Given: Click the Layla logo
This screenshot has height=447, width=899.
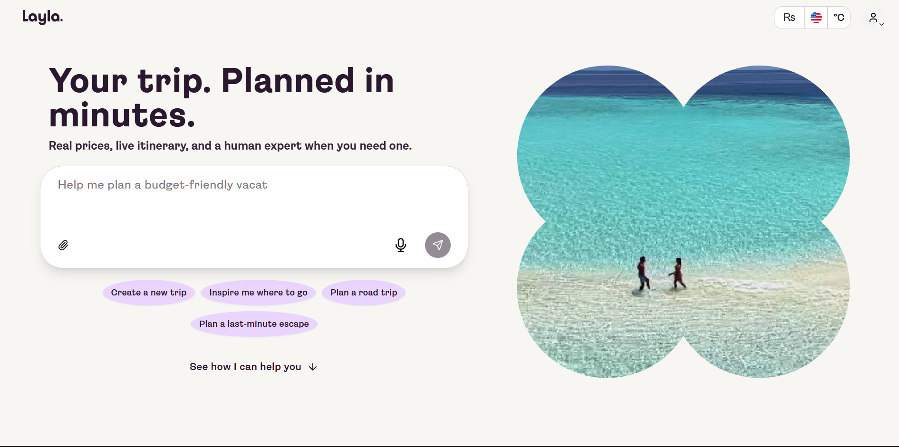Looking at the screenshot, I should coord(42,17).
